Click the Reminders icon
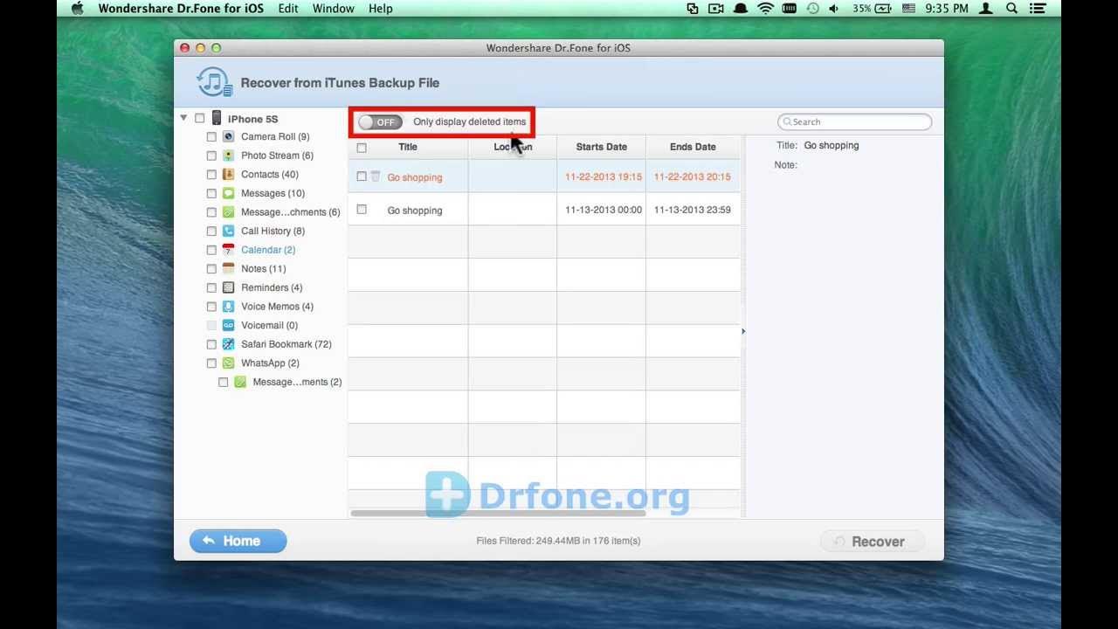The width and height of the screenshot is (1118, 629). coord(228,287)
